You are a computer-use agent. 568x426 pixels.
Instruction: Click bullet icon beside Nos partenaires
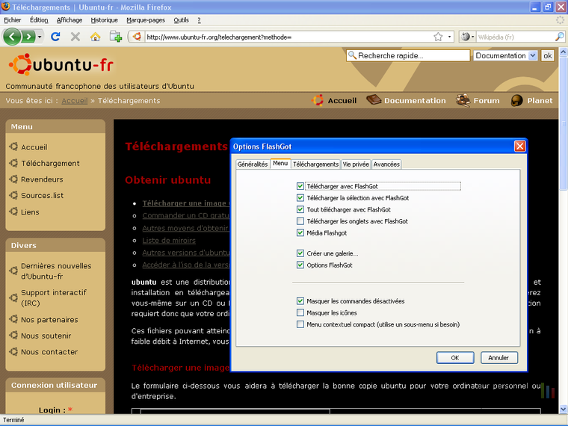(13, 319)
